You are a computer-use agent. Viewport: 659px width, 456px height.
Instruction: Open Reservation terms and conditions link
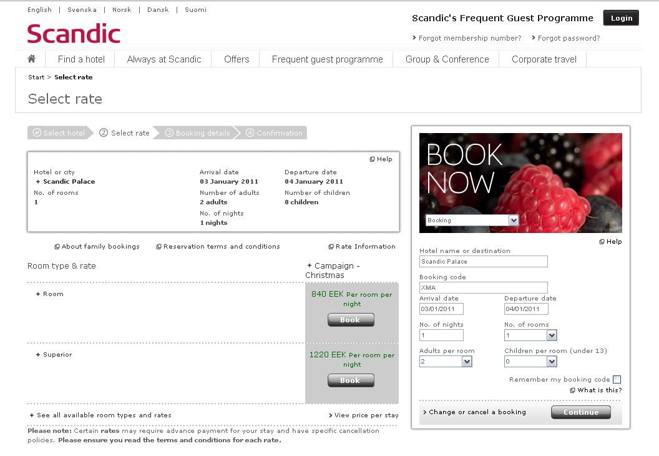click(x=222, y=247)
